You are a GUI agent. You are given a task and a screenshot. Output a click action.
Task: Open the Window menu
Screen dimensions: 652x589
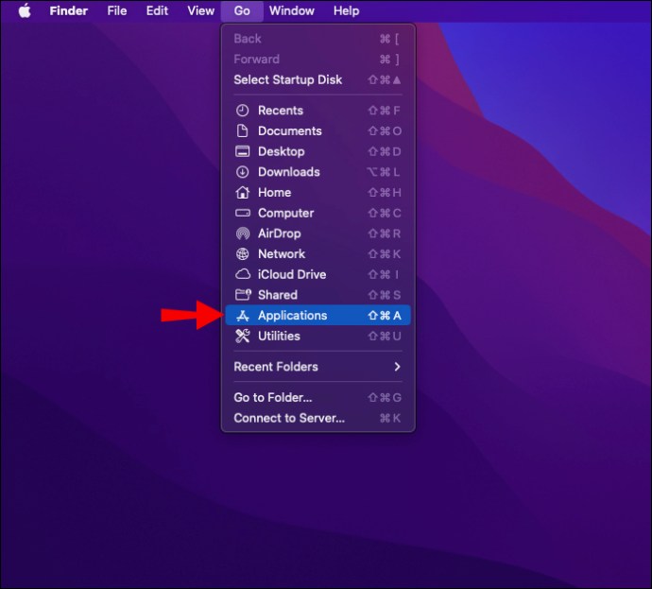coord(291,10)
